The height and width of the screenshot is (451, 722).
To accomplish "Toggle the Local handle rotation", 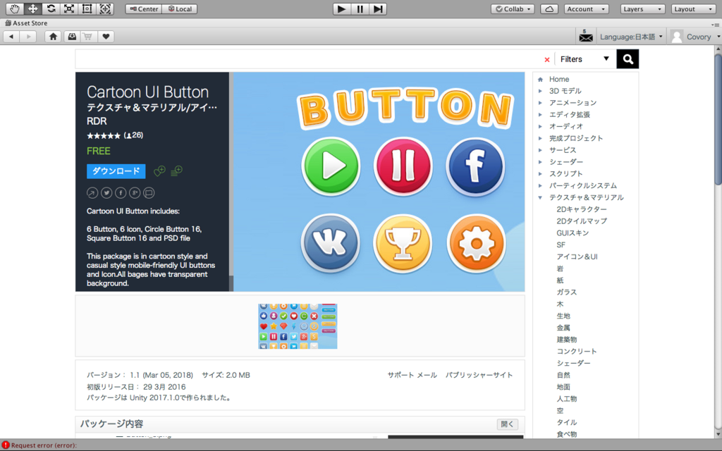I will 180,8.
